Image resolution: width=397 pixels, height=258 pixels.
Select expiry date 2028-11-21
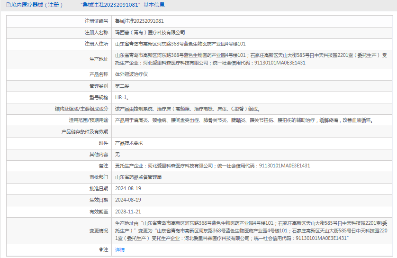click(x=128, y=212)
